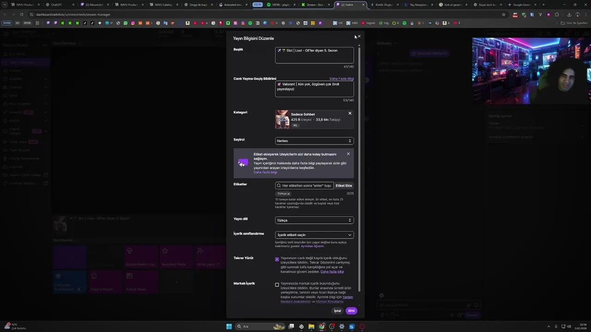Click the clock and date in taskbar

pyautogui.click(x=581, y=326)
